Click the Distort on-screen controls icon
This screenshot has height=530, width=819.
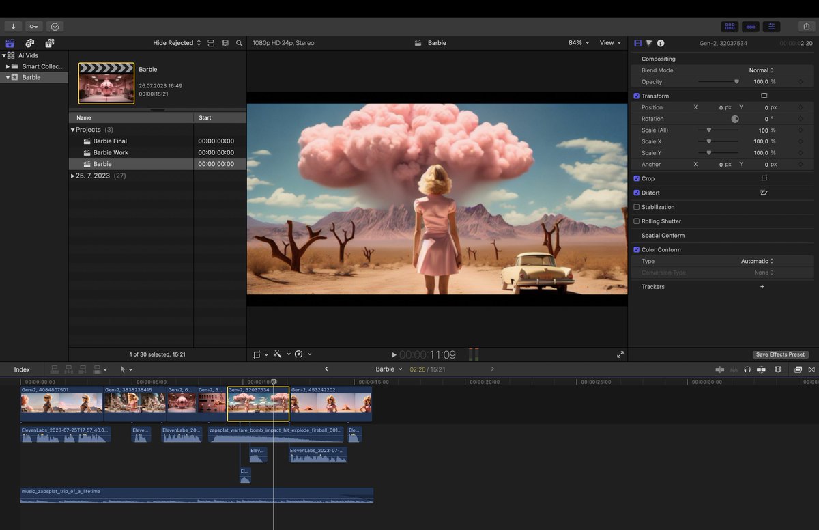(x=764, y=193)
